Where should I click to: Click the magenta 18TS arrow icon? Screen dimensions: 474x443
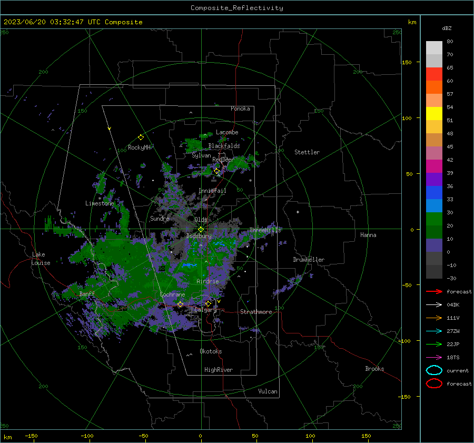click(434, 358)
